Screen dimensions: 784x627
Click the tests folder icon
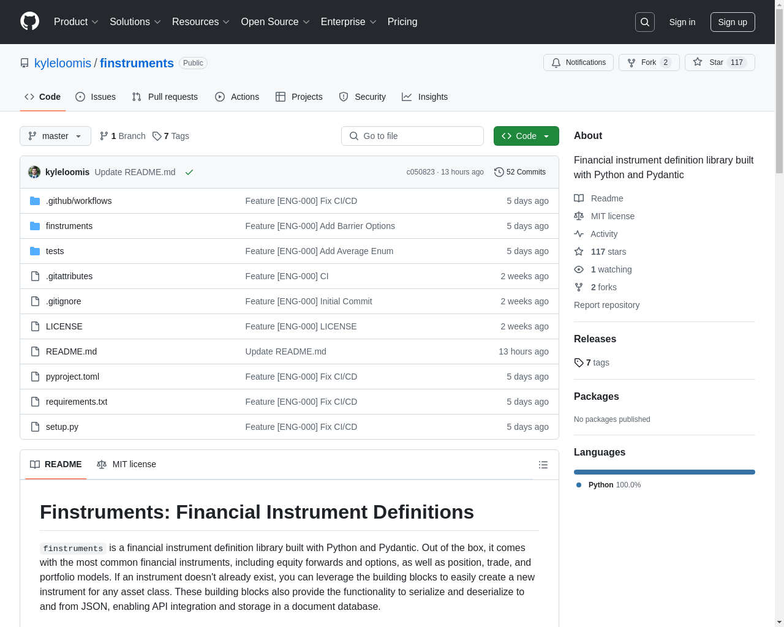click(35, 251)
